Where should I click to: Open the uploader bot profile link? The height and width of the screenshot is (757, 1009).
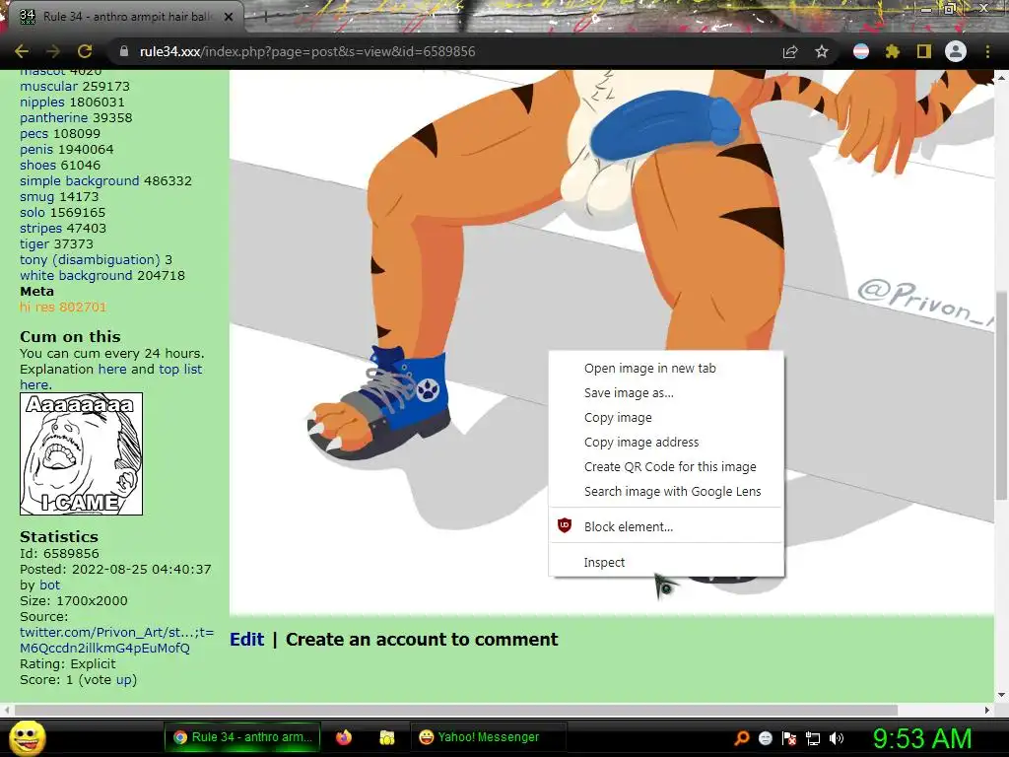click(49, 585)
